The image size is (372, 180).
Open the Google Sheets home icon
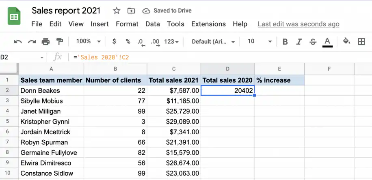point(14,16)
